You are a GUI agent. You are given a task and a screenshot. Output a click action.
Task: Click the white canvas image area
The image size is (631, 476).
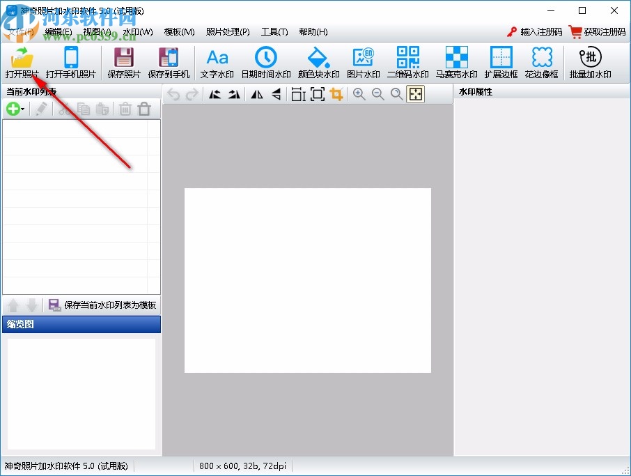pos(308,280)
